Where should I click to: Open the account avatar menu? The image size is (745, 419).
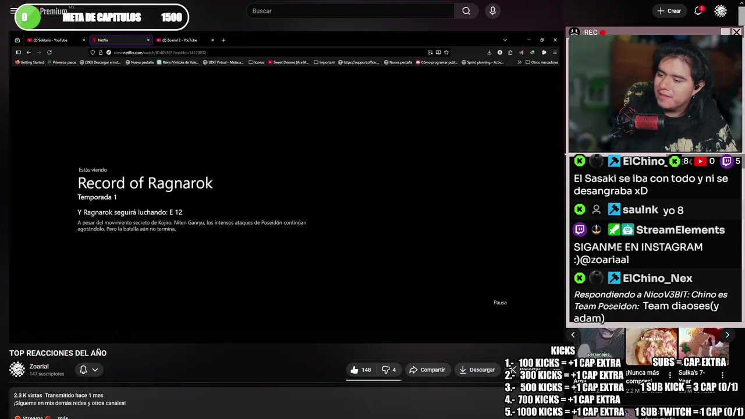click(721, 11)
